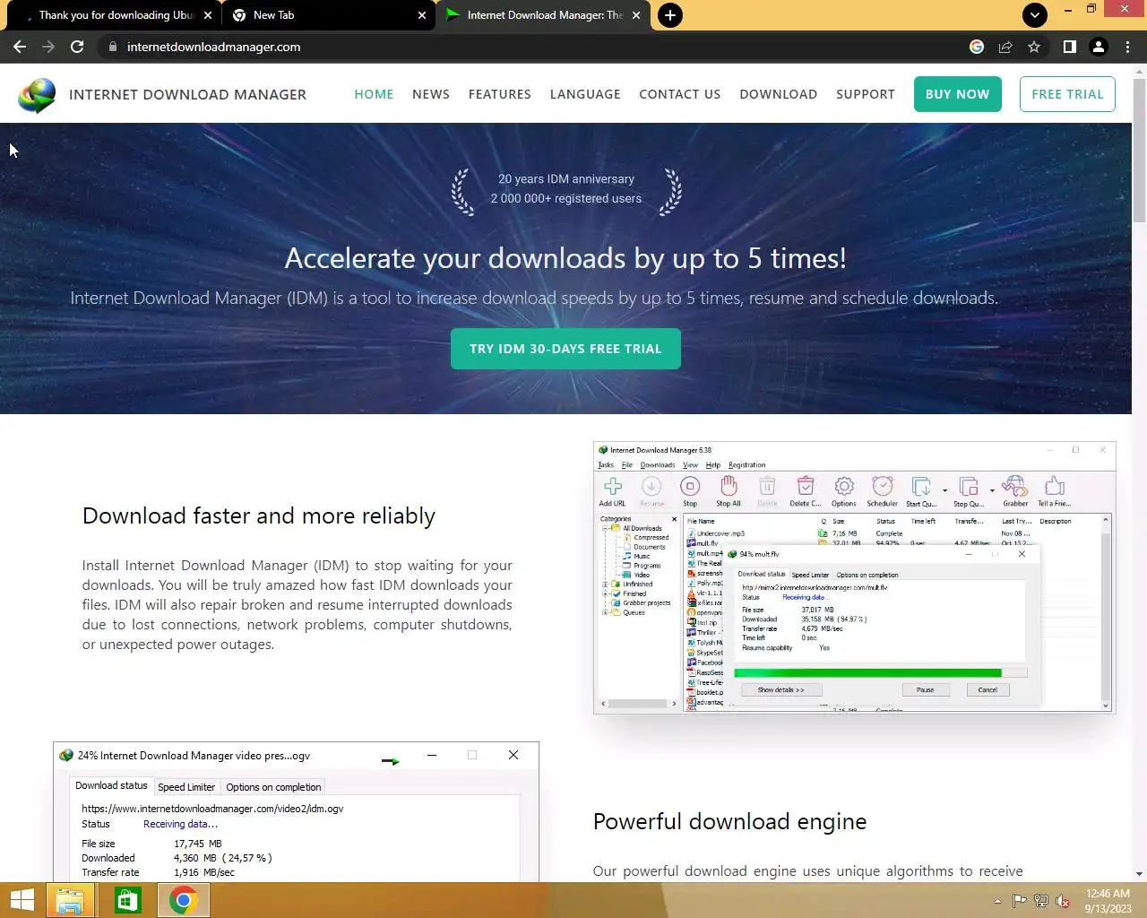Open the network tray icon
This screenshot has width=1147, height=918.
(x=1041, y=901)
